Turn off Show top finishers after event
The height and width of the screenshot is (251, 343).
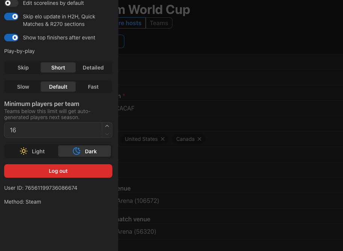tap(11, 38)
